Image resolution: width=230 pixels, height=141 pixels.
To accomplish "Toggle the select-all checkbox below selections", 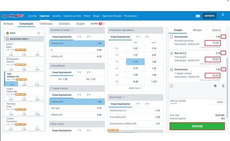I will click(x=172, y=86).
